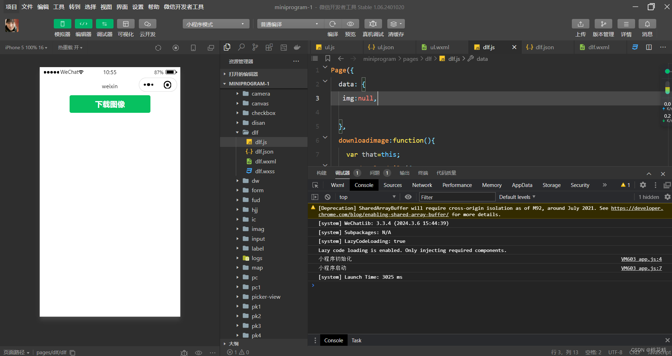Screen dimensions: 672x356
Task: Open the 工具 menu in menu bar
Action: [x=59, y=7]
